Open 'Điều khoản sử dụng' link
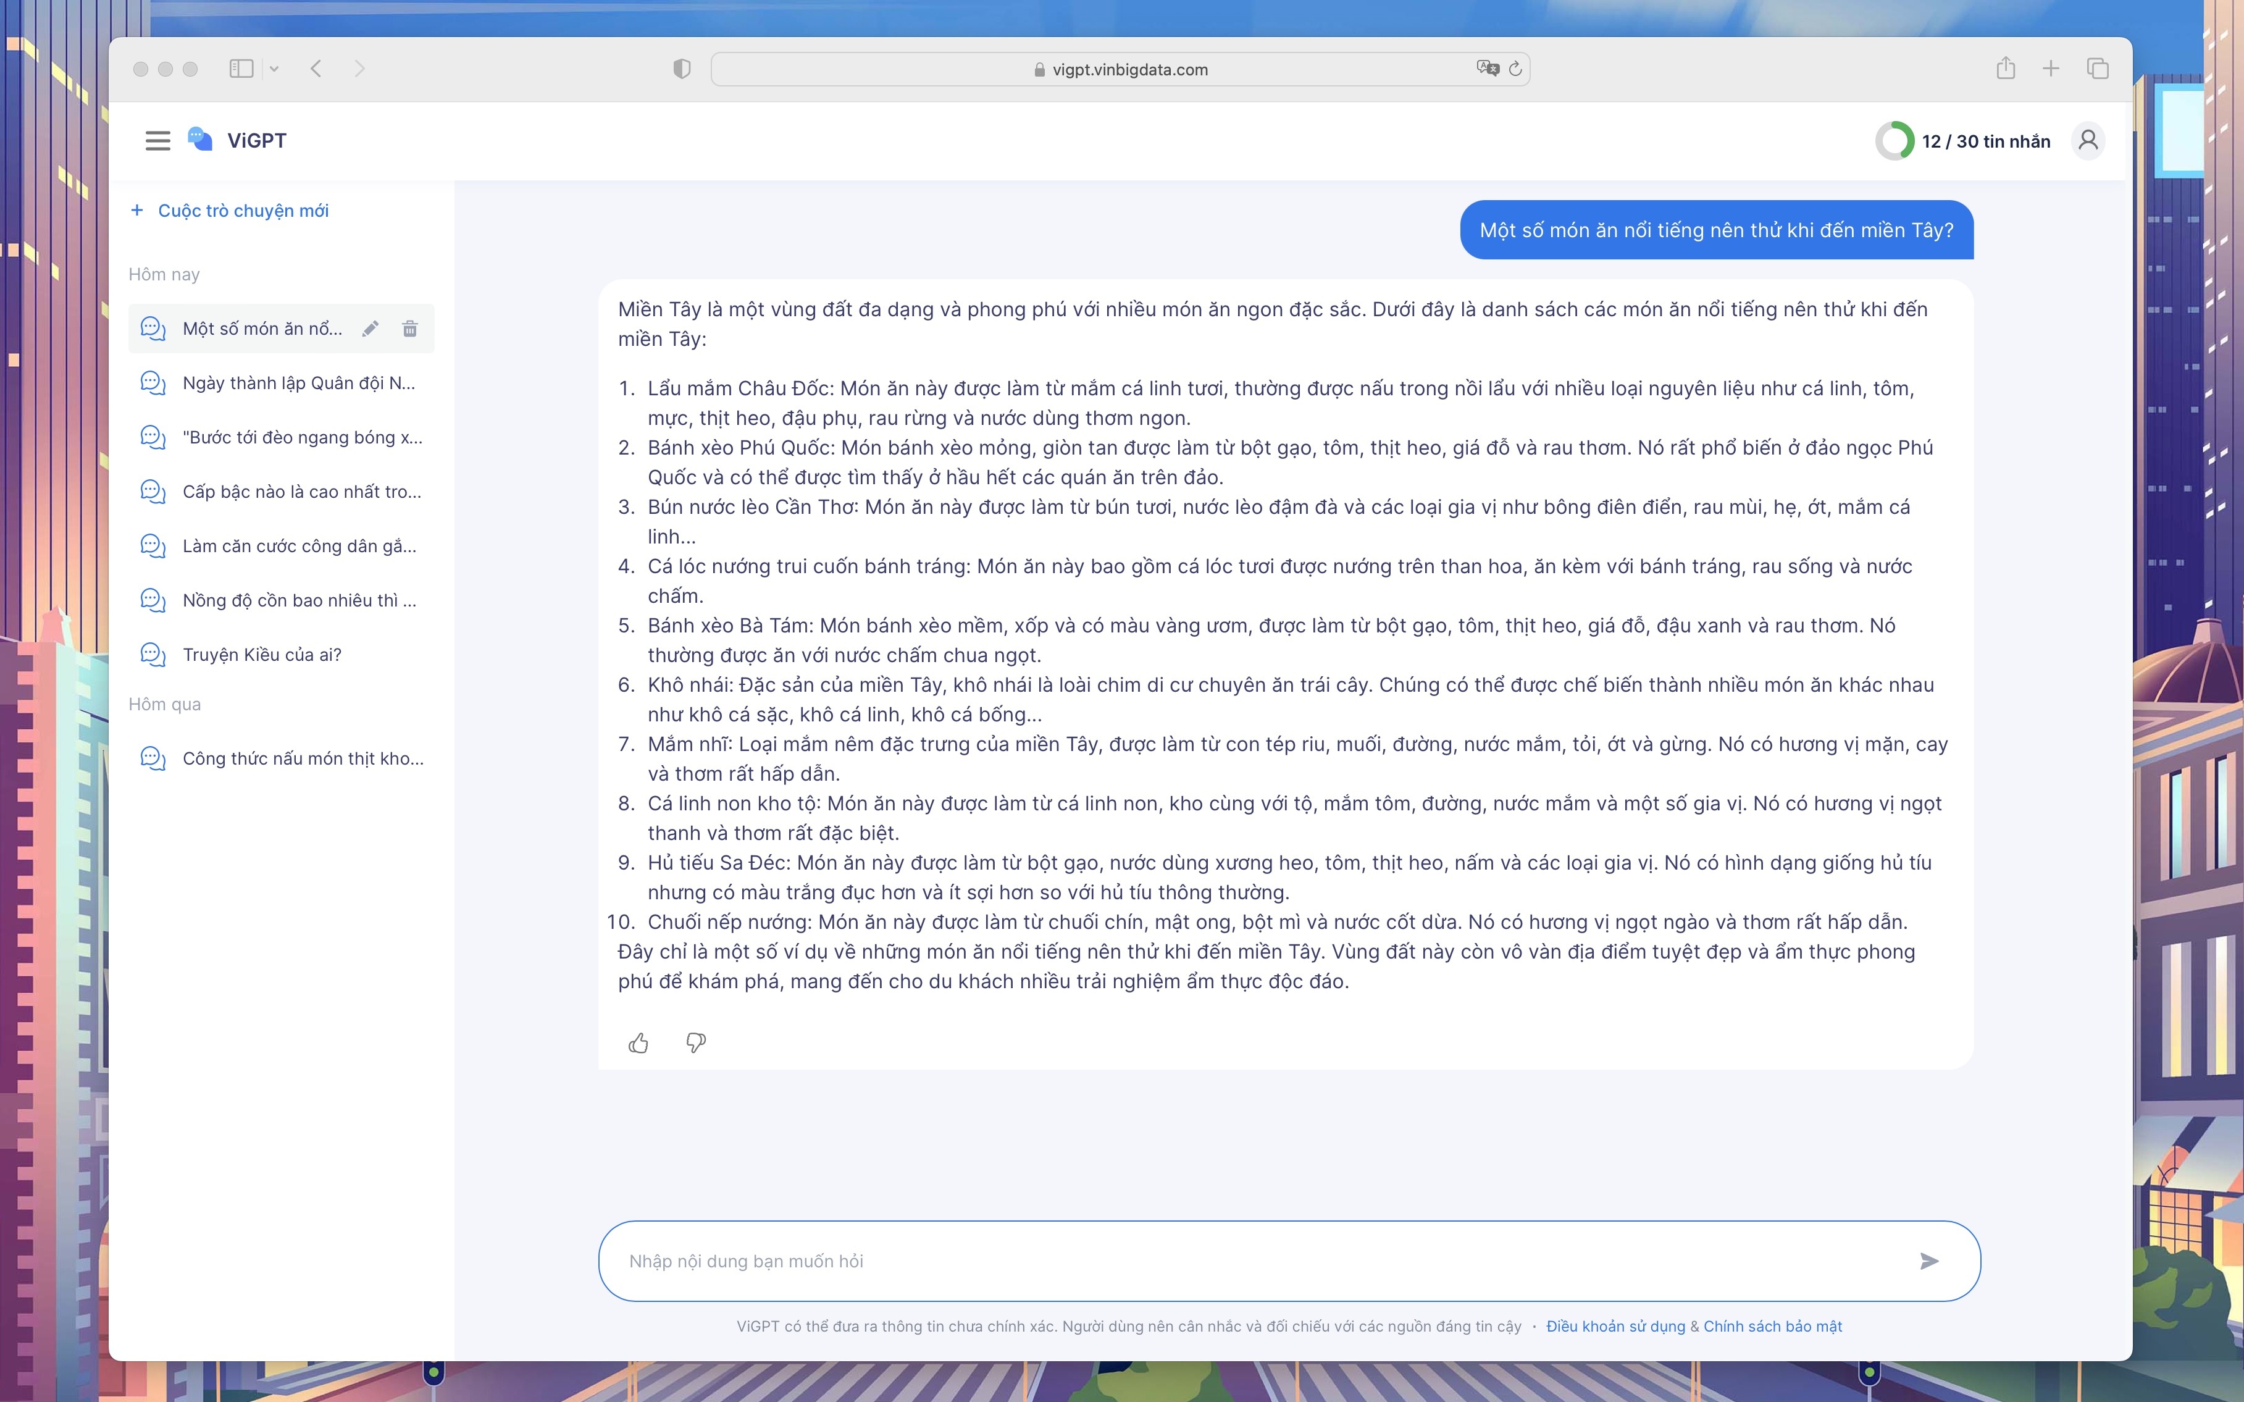The image size is (2244, 1402). 1615,1326
